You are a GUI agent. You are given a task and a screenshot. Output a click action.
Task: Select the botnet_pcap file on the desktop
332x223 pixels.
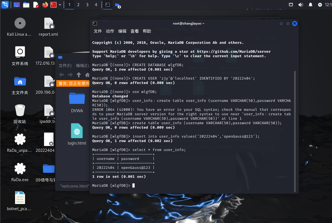click(x=19, y=202)
